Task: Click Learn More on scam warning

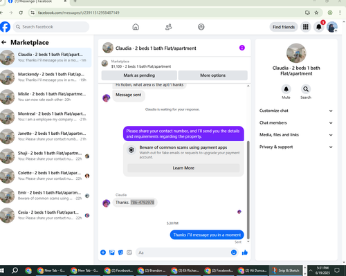Action: click(x=183, y=168)
